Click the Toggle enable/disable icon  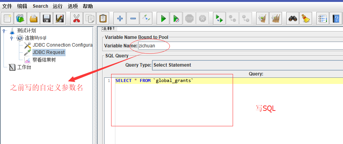(146, 18)
